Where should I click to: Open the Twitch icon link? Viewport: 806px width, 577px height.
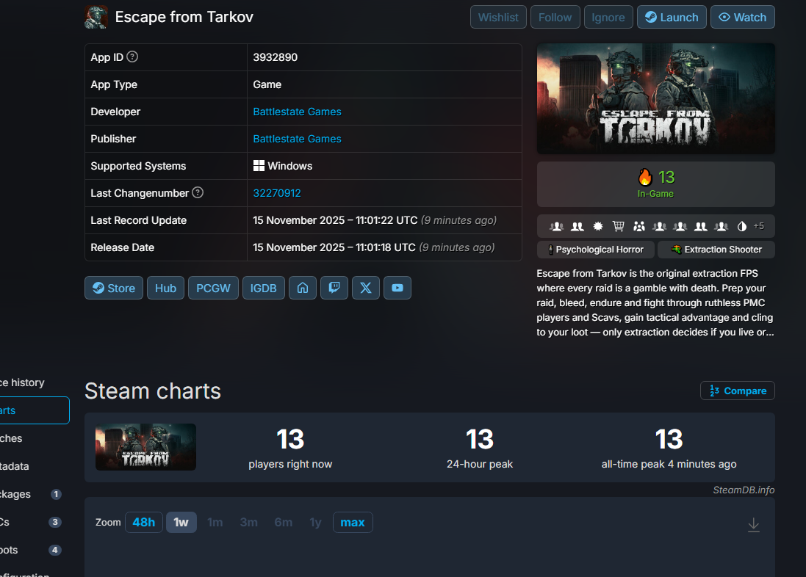pyautogui.click(x=334, y=288)
